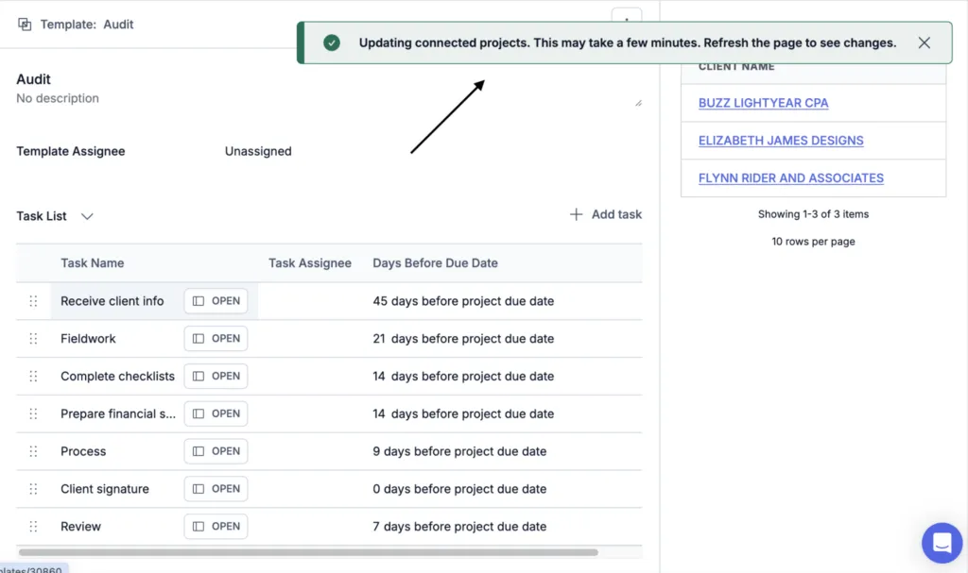Collapse the Task List section

click(87, 216)
